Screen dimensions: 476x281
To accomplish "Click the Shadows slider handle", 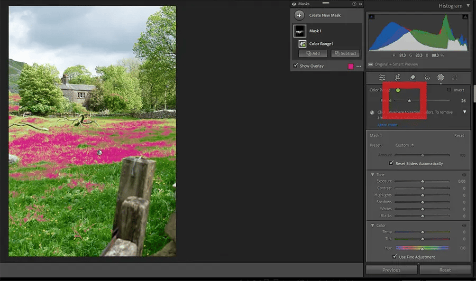I will pos(423,202).
